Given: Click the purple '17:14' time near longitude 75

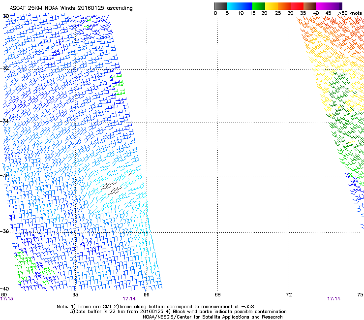Looking at the screenshot, I should coord(334,299).
